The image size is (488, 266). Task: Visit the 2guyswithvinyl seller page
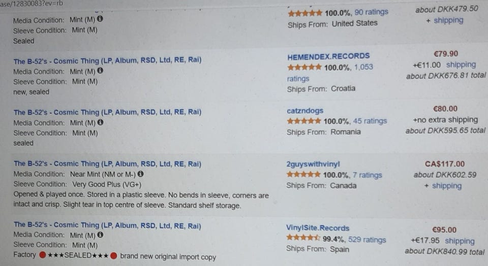(313, 164)
